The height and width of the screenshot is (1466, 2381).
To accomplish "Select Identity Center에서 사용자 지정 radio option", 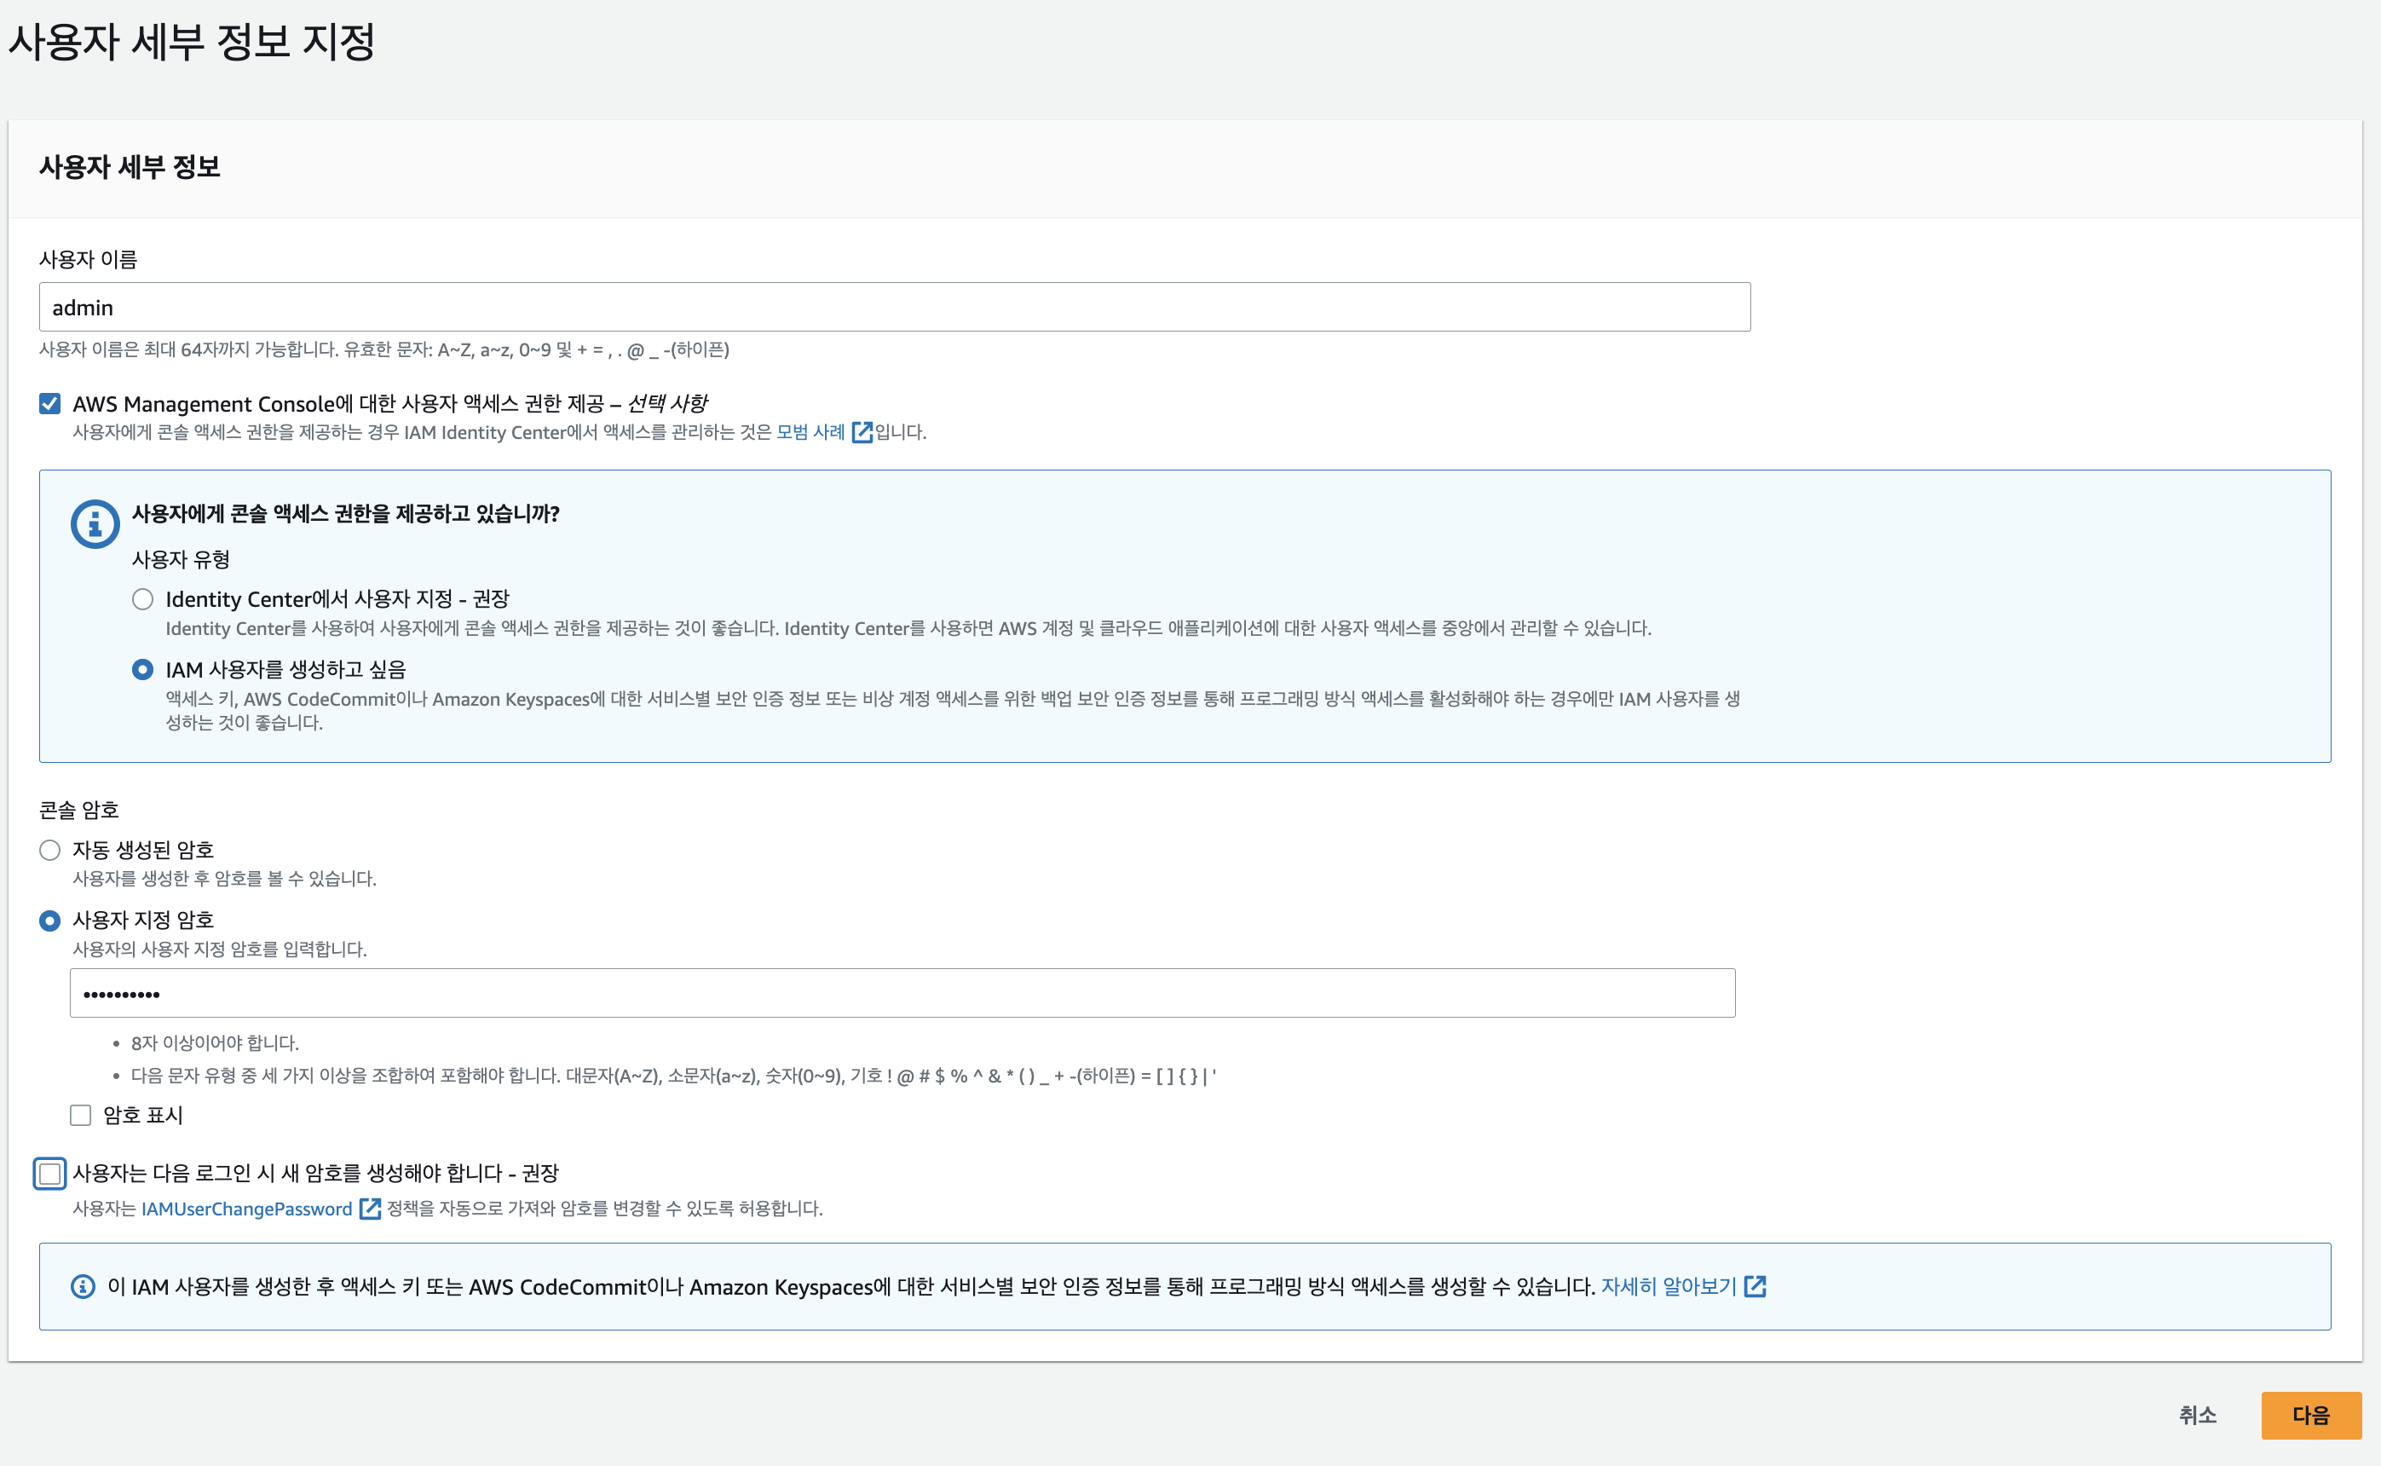I will (x=142, y=599).
